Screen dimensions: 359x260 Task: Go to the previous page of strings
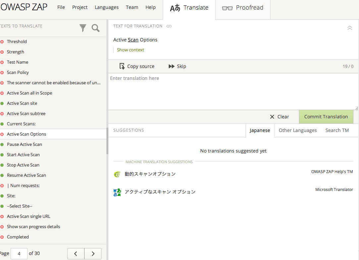point(76,254)
